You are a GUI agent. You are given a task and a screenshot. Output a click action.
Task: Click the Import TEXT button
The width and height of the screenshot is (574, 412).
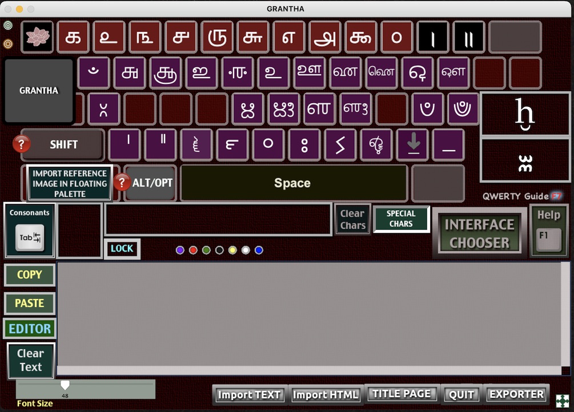coord(249,395)
